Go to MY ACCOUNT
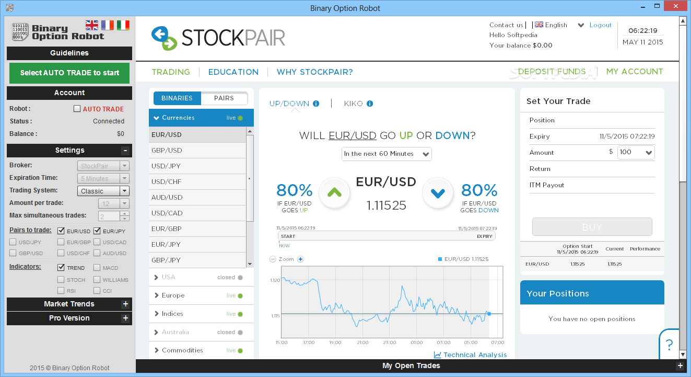The image size is (691, 377). pyautogui.click(x=635, y=72)
